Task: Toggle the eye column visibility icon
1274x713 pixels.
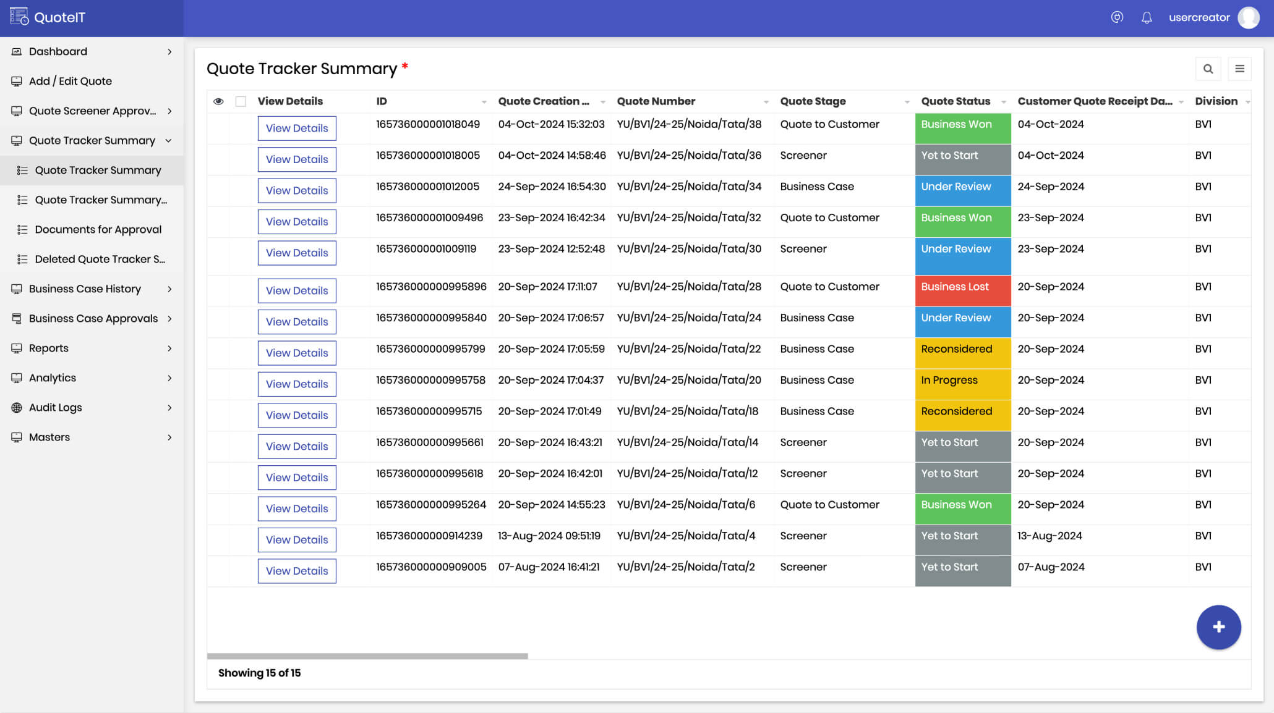Action: pos(218,101)
